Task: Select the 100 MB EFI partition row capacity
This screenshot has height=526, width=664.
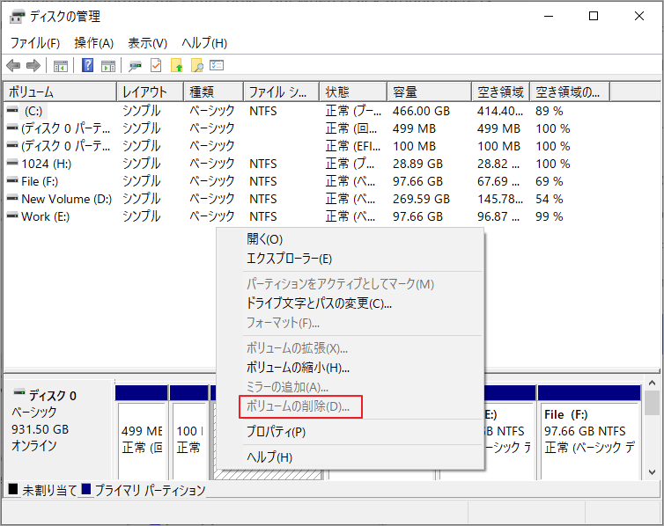Action: tap(414, 146)
